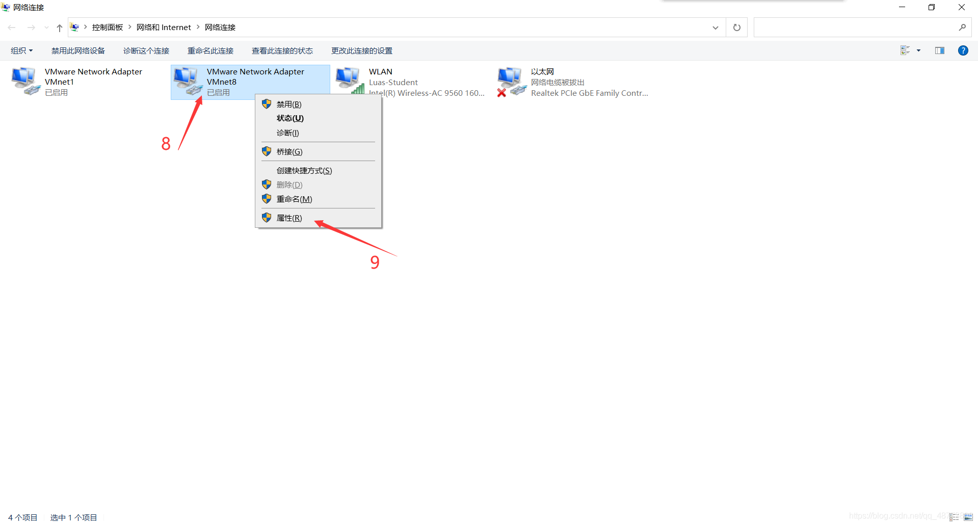Go up one level with up arrow
The height and width of the screenshot is (525, 978).
(x=60, y=28)
